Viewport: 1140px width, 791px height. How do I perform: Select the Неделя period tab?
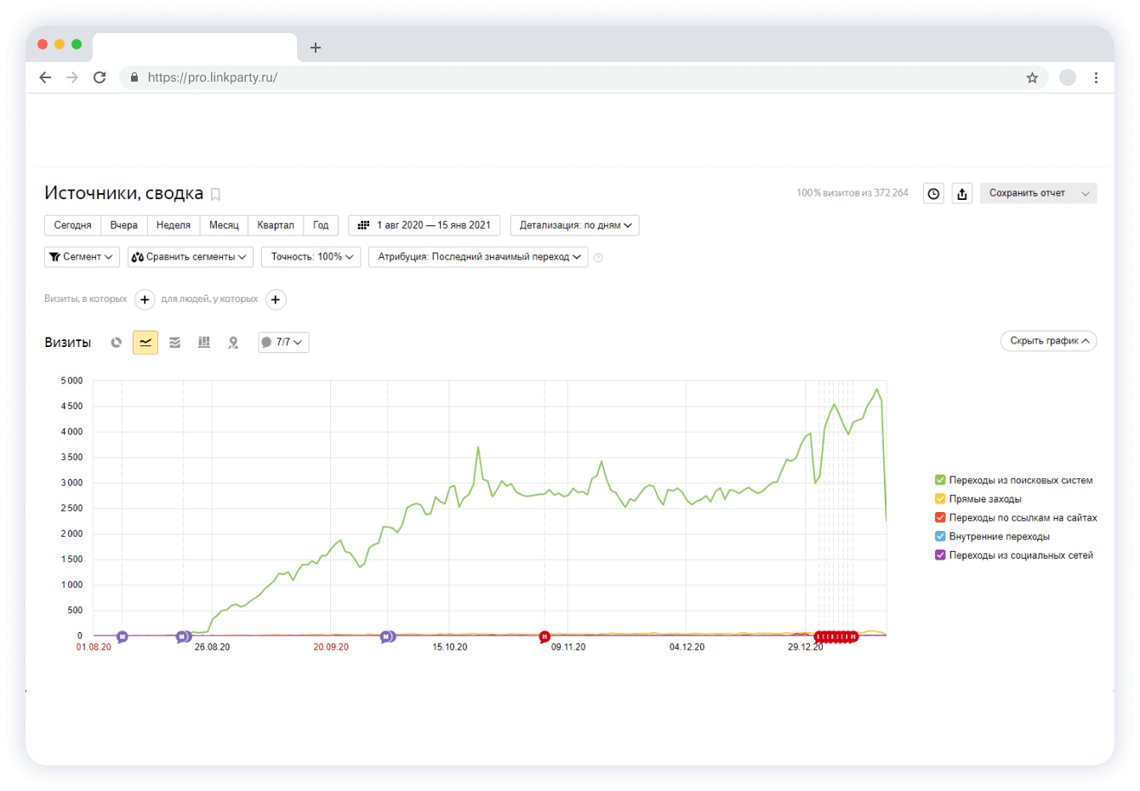[174, 225]
